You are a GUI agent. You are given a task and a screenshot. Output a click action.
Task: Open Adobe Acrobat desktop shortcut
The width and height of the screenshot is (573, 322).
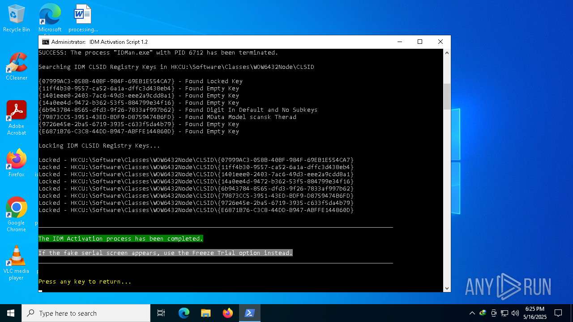pos(17,118)
